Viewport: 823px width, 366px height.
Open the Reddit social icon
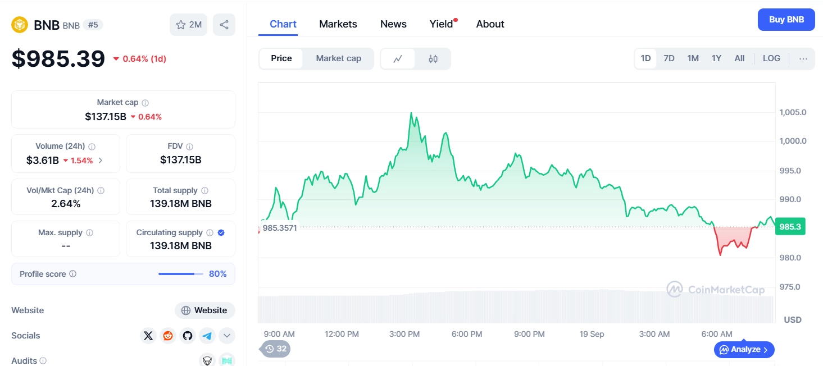pos(167,335)
